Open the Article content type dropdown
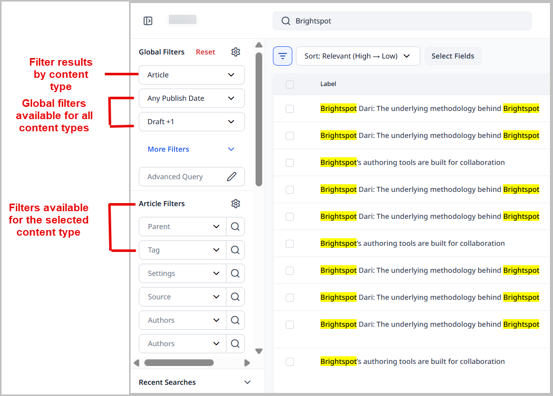 (x=191, y=74)
